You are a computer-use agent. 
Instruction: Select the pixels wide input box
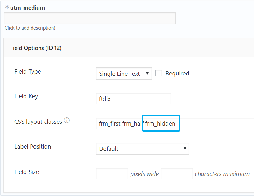112,174
